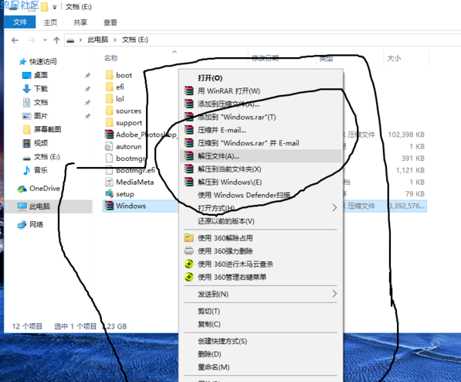
Task: Click the 名称 column header
Action: click(111, 58)
